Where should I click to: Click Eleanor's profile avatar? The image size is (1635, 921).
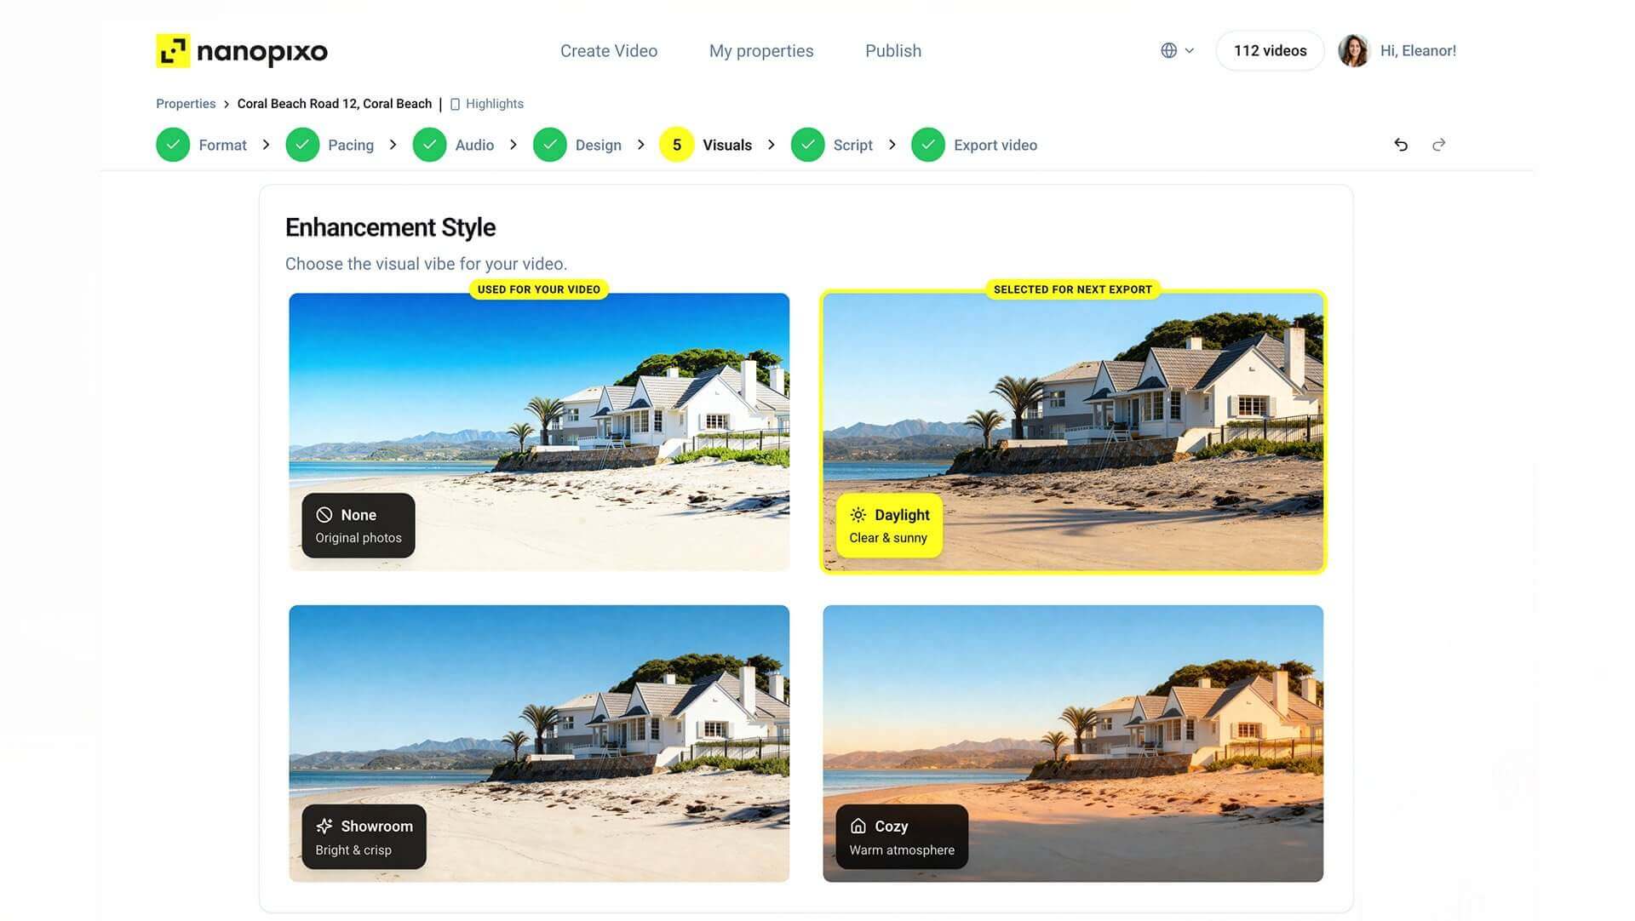1353,51
